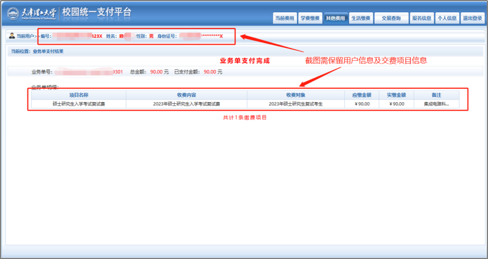Click 退出登录 to log out
The image size is (488, 259).
click(x=472, y=19)
